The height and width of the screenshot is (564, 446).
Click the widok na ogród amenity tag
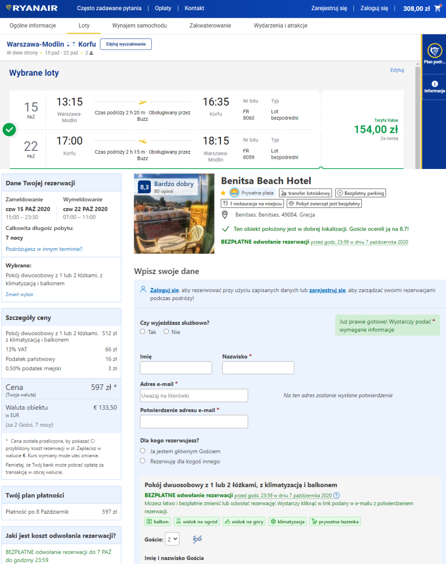196,522
